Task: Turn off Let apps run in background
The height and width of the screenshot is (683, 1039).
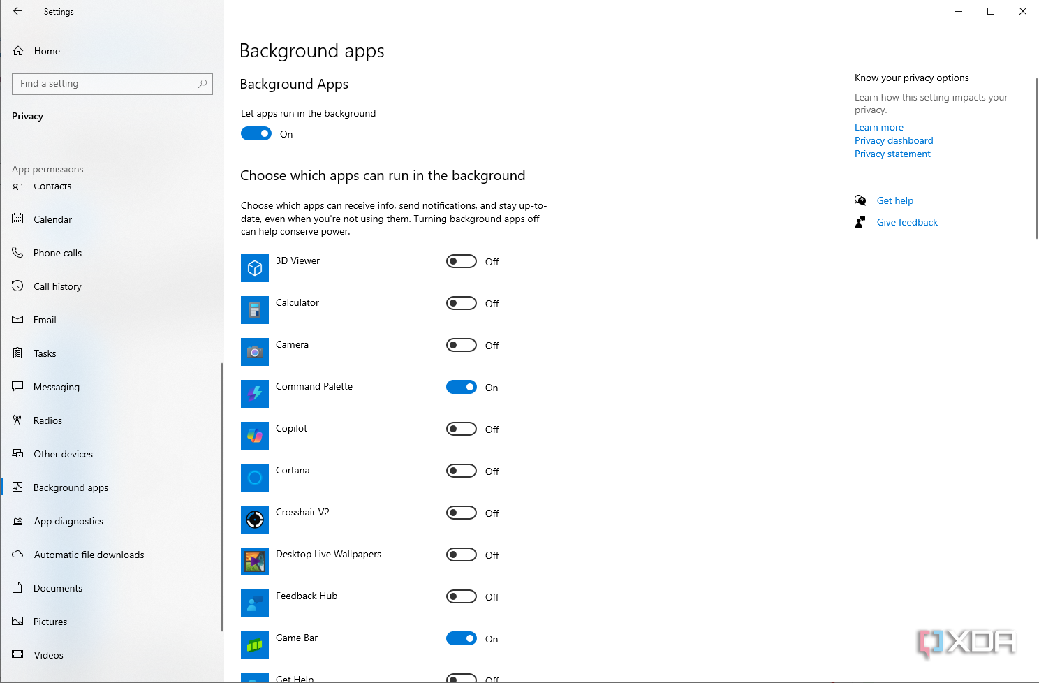Action: point(256,133)
